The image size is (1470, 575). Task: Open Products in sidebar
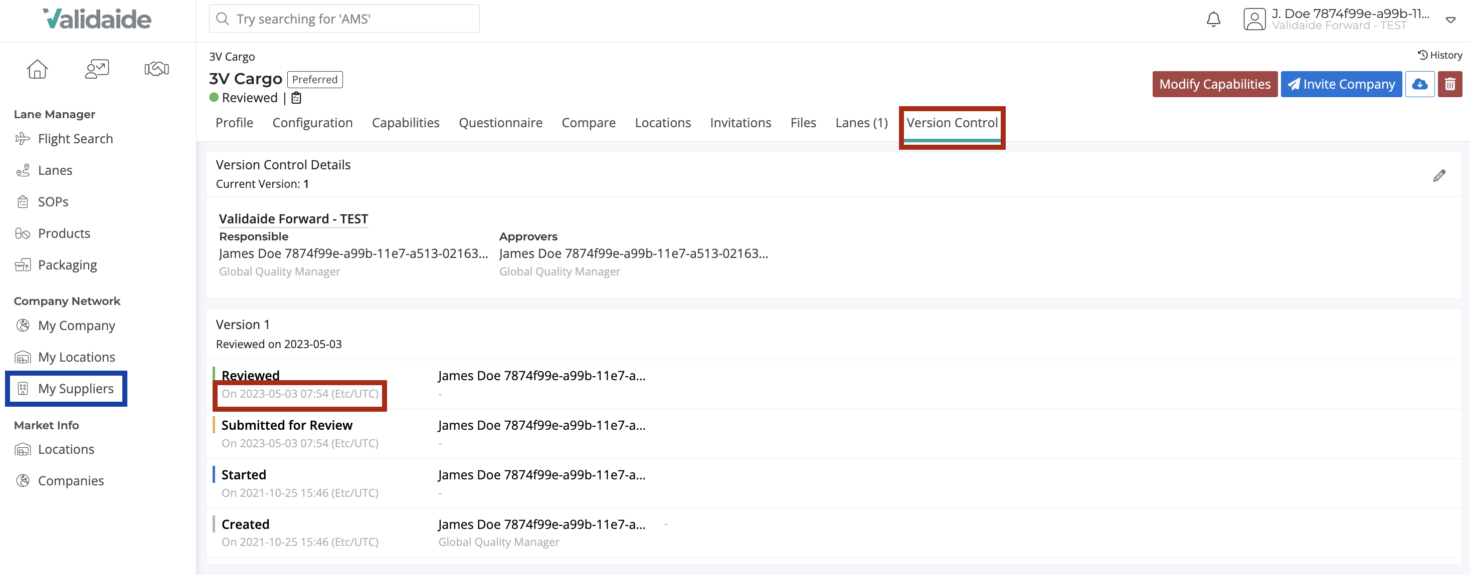pyautogui.click(x=64, y=233)
